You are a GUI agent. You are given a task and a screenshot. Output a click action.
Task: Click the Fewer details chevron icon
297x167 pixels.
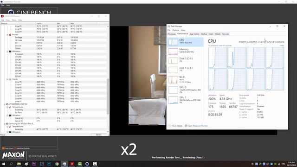pos(169,126)
